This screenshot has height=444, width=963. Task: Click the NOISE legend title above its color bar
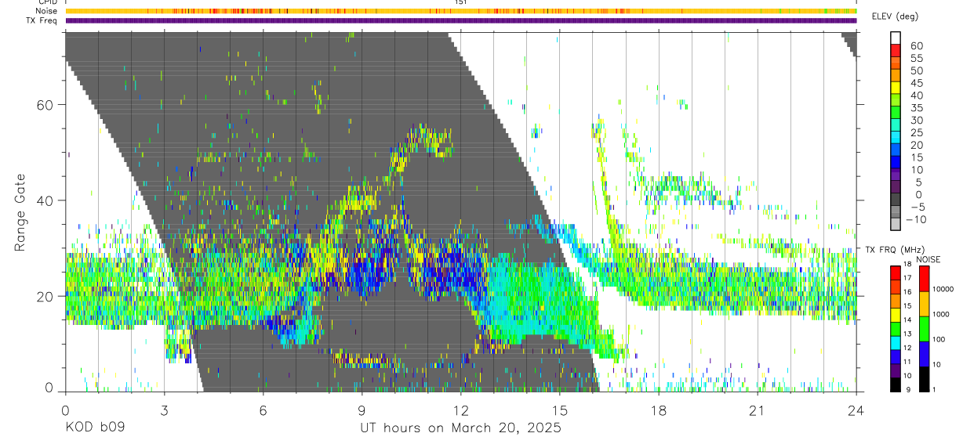pyautogui.click(x=928, y=259)
